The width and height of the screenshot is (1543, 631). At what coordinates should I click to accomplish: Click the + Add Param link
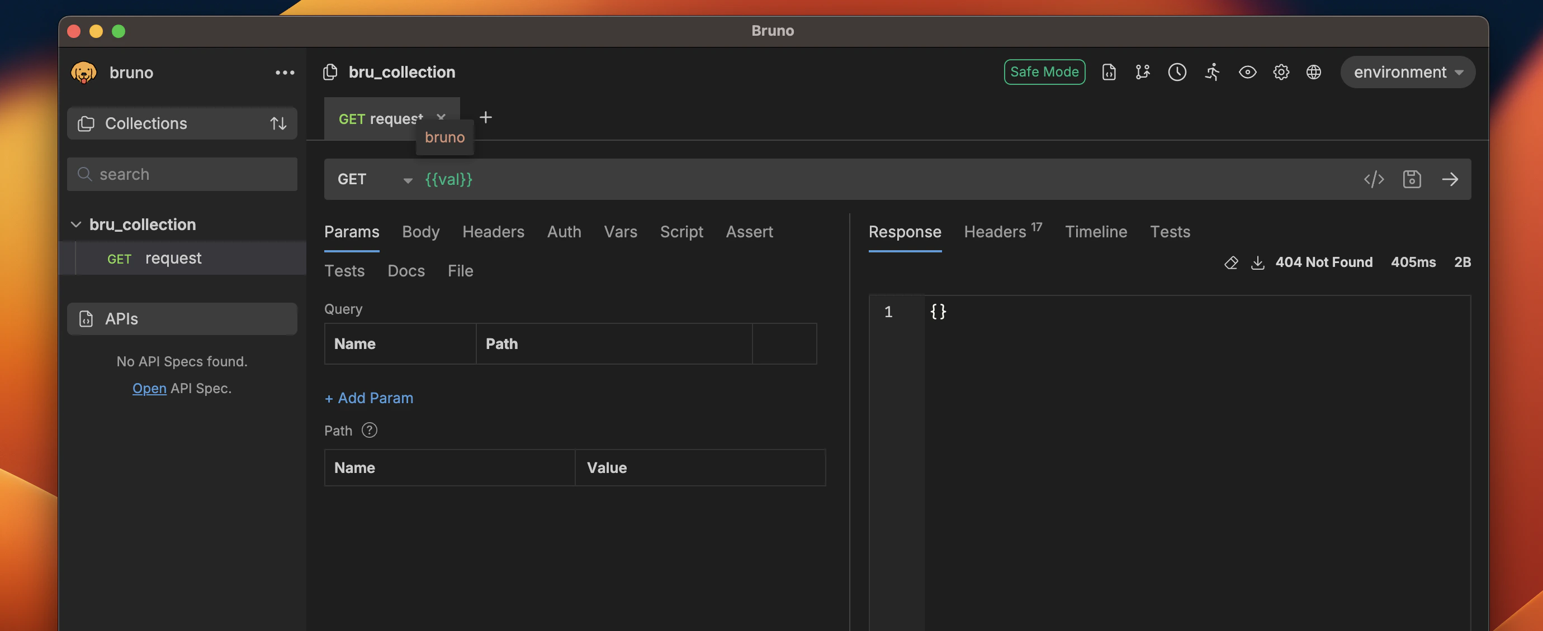(369, 398)
